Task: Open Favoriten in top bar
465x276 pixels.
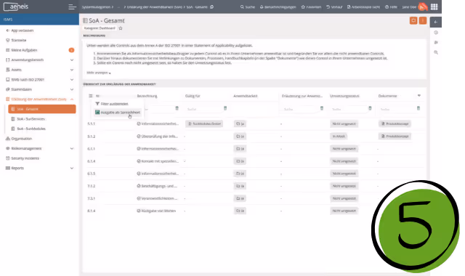Action: pyautogui.click(x=311, y=7)
